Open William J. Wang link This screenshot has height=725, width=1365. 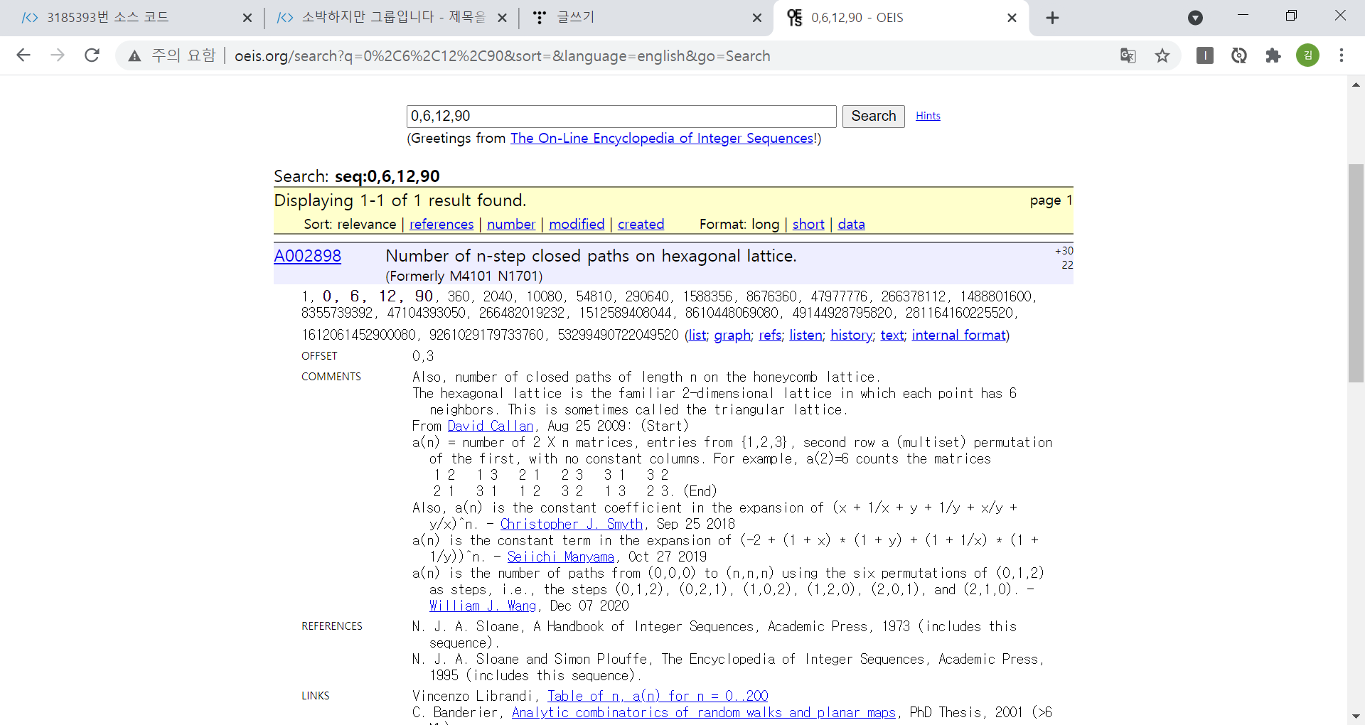point(483,606)
